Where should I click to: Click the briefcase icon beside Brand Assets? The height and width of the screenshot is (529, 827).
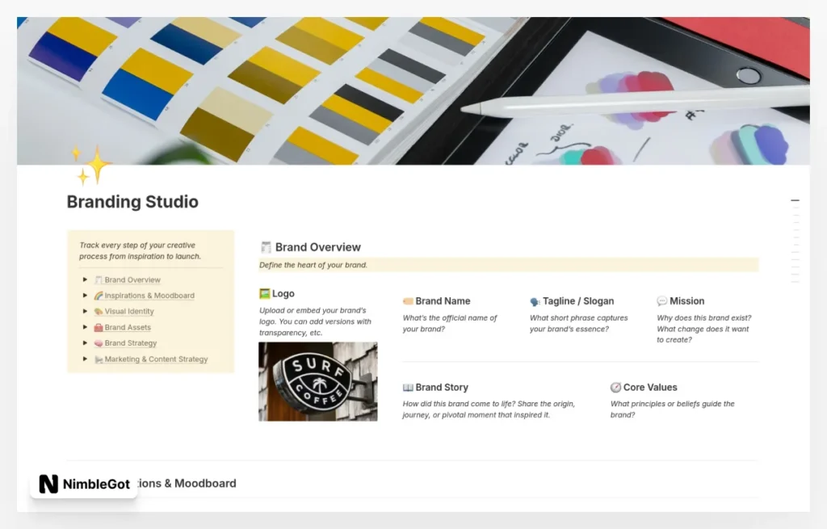coord(97,327)
